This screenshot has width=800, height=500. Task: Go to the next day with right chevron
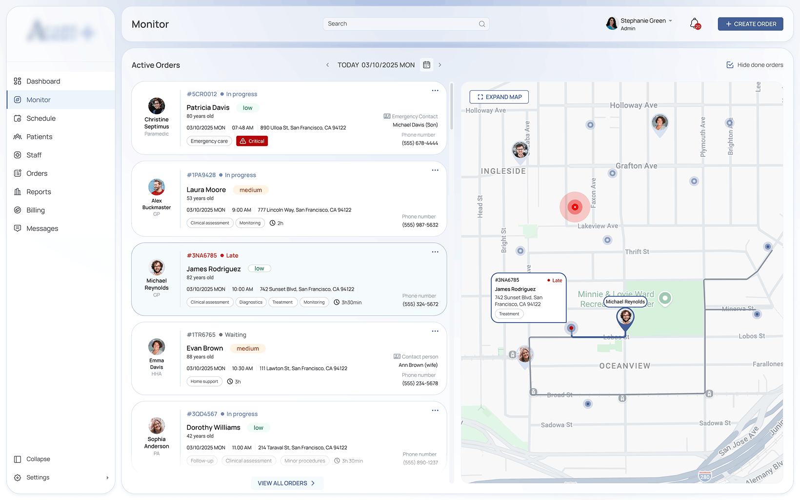click(x=440, y=64)
